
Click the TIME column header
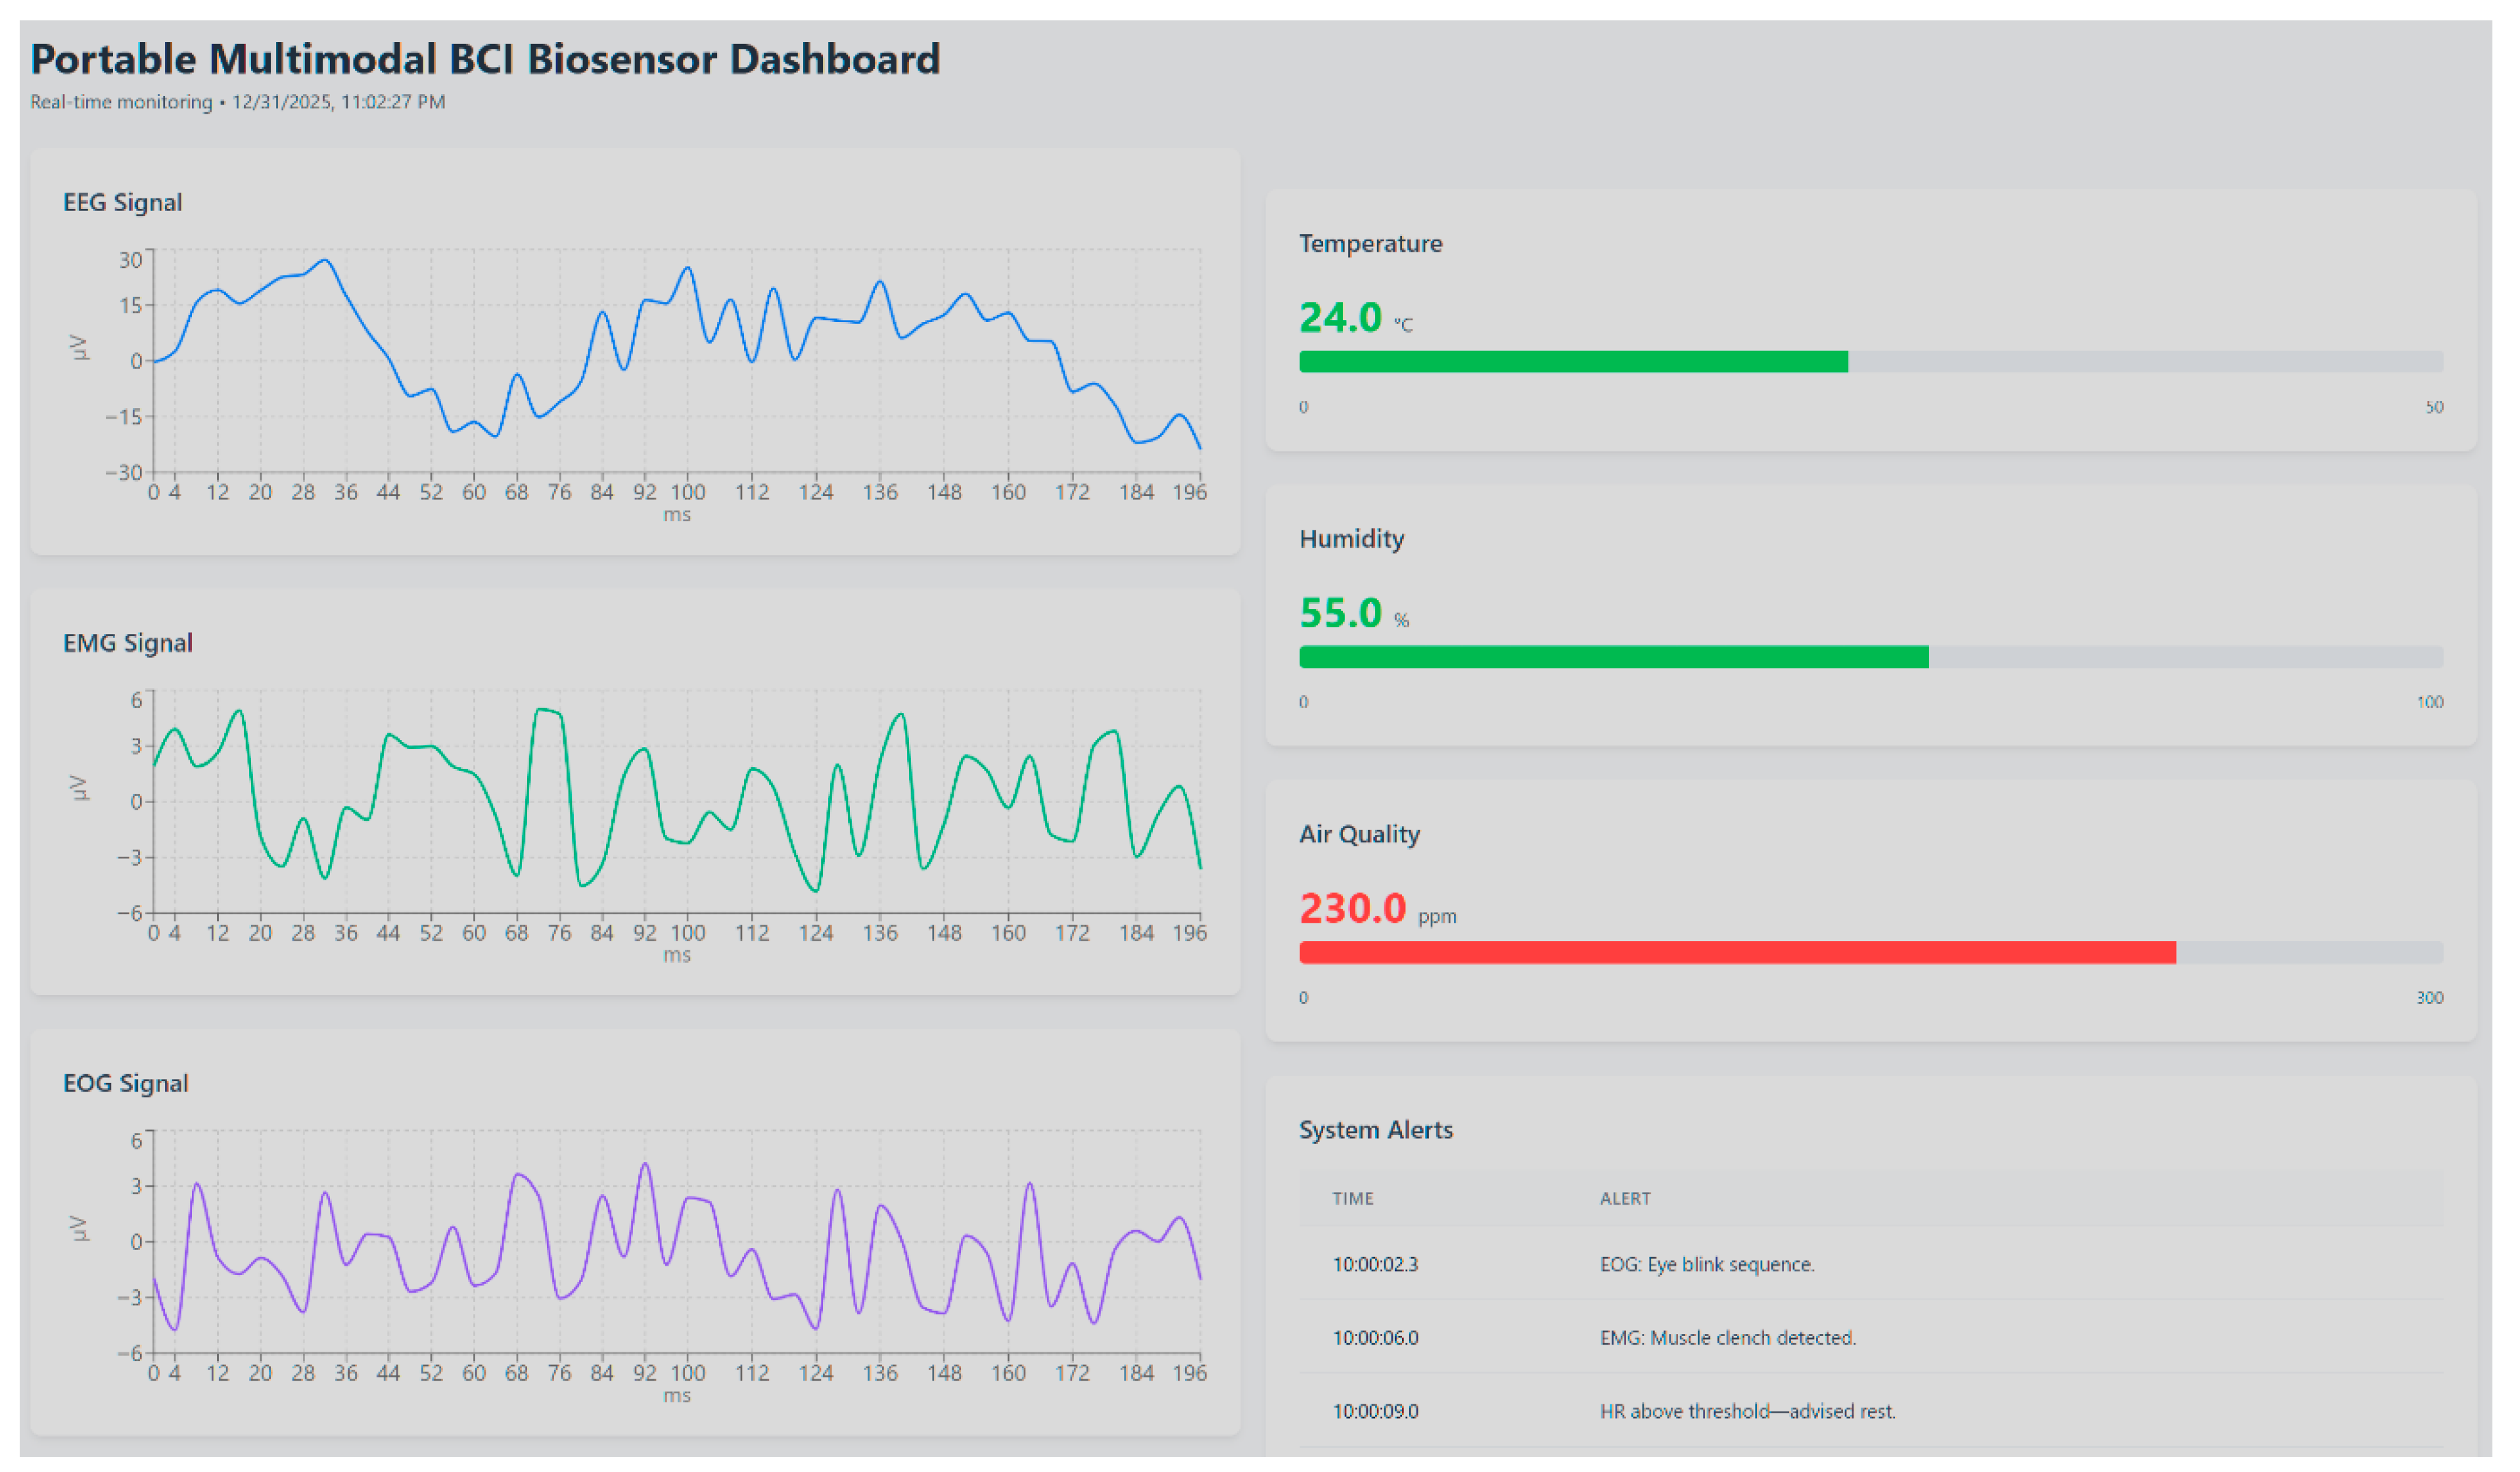coord(1352,1198)
